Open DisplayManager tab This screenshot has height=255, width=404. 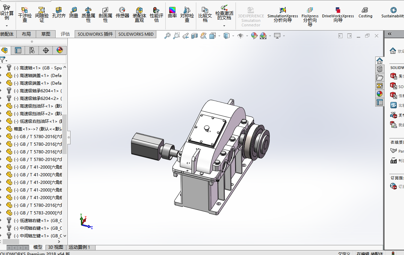coord(60,50)
